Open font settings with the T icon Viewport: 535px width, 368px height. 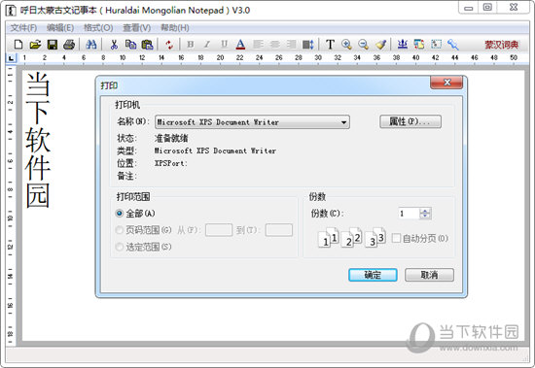pos(330,45)
